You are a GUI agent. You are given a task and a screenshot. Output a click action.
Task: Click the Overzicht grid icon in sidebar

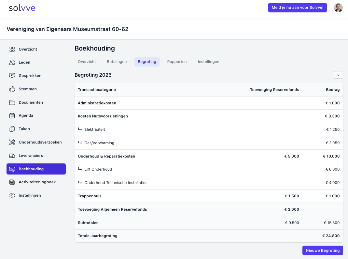click(12, 49)
